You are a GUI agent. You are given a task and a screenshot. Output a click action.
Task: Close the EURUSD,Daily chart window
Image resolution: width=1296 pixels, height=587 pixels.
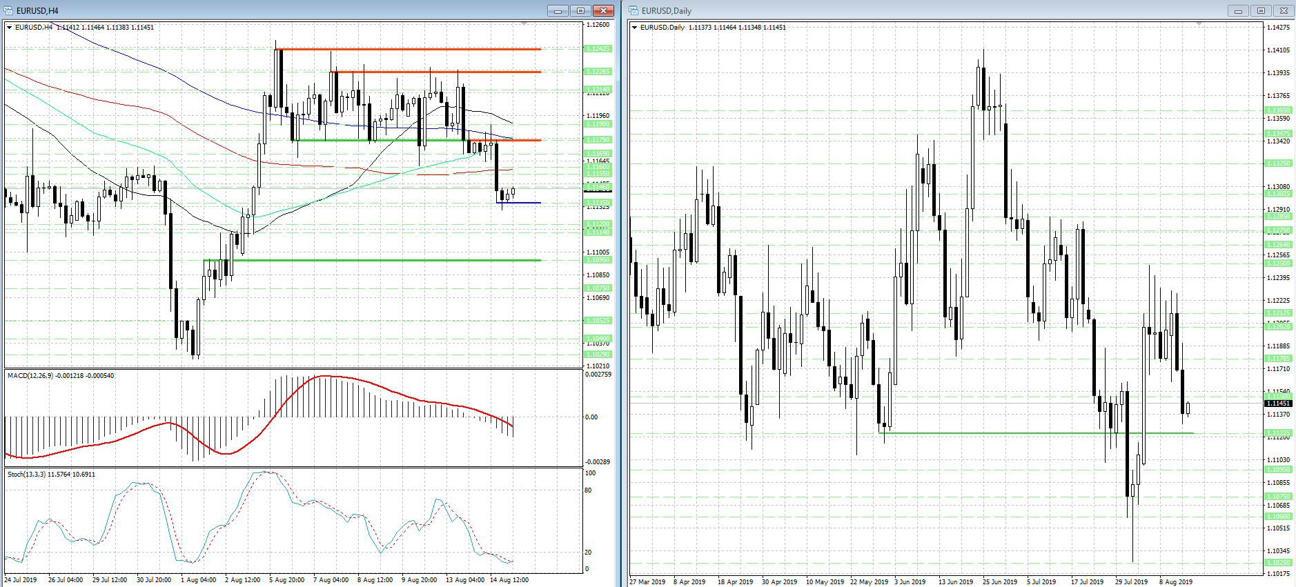(1284, 10)
